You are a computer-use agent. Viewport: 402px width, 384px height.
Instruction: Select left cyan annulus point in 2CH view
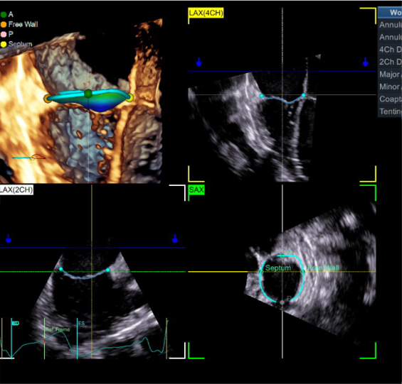(x=60, y=269)
